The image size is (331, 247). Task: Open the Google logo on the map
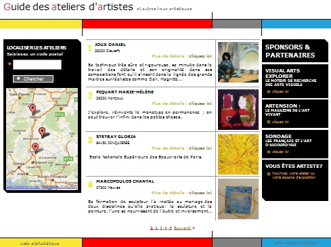coord(17,183)
